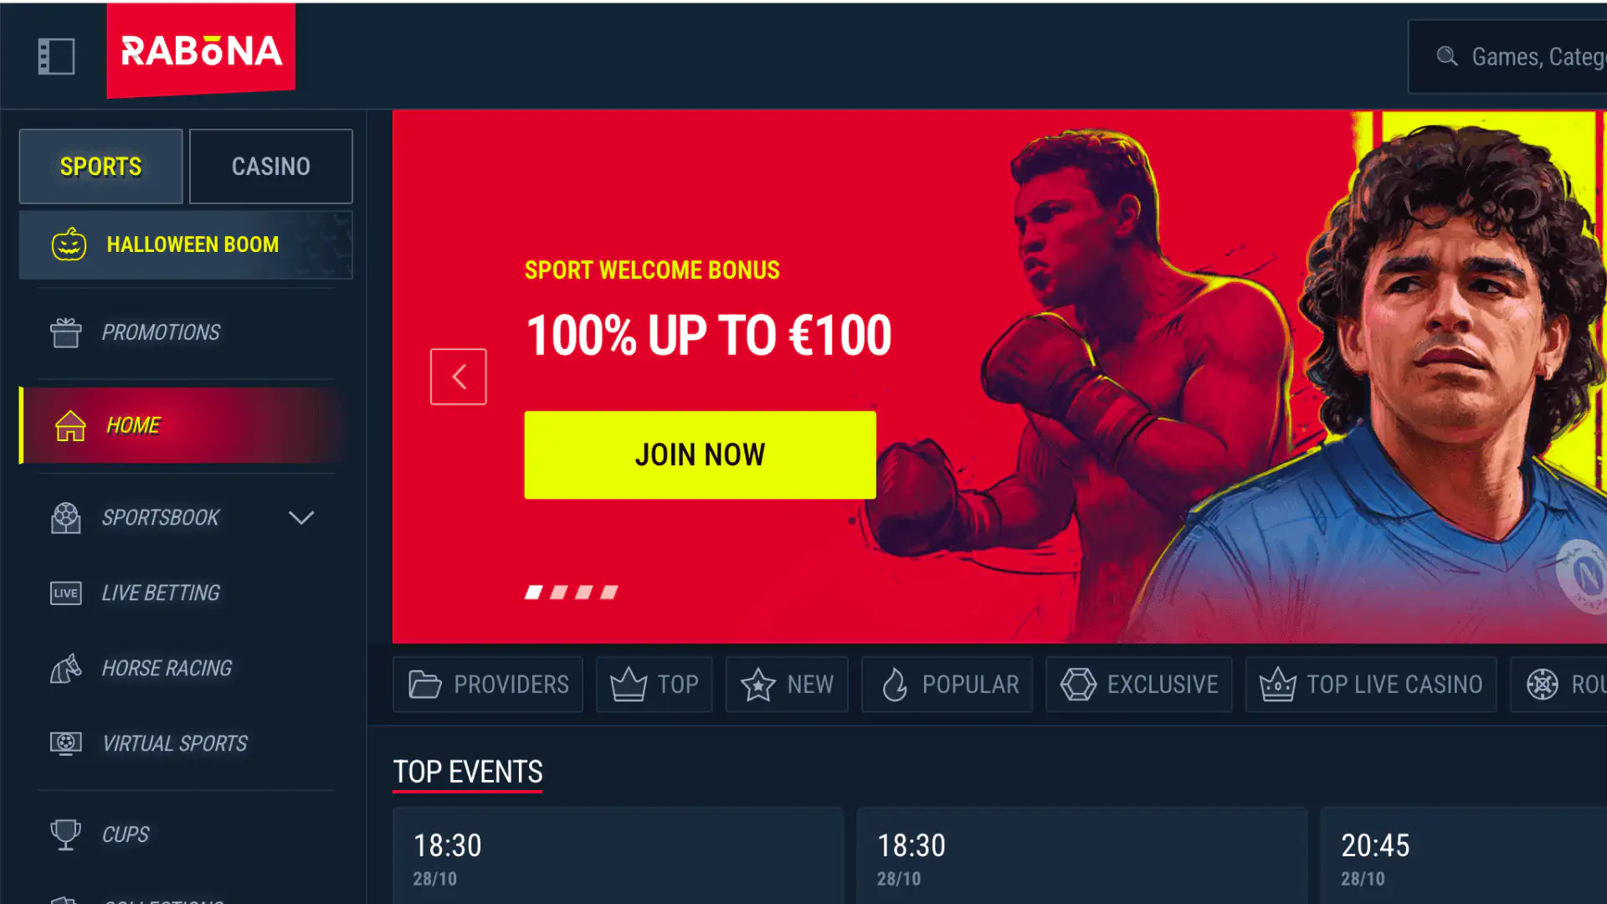Open Promotions gift icon

[65, 332]
